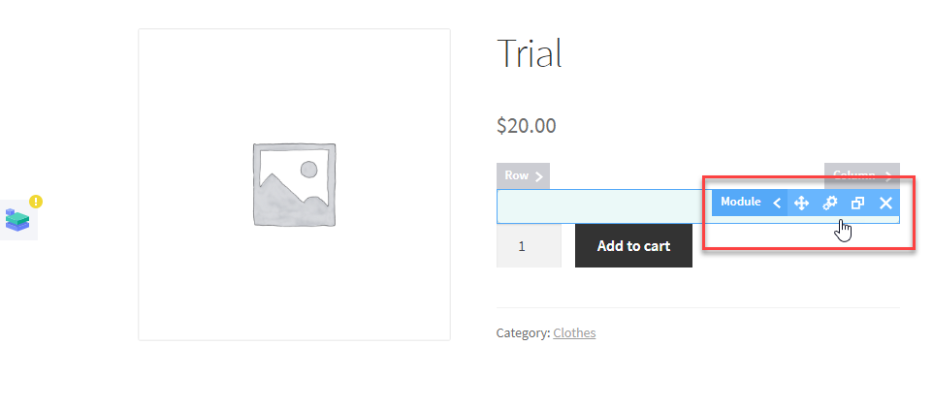Open the page builder layers icon
This screenshot has width=933, height=409.
tap(17, 220)
